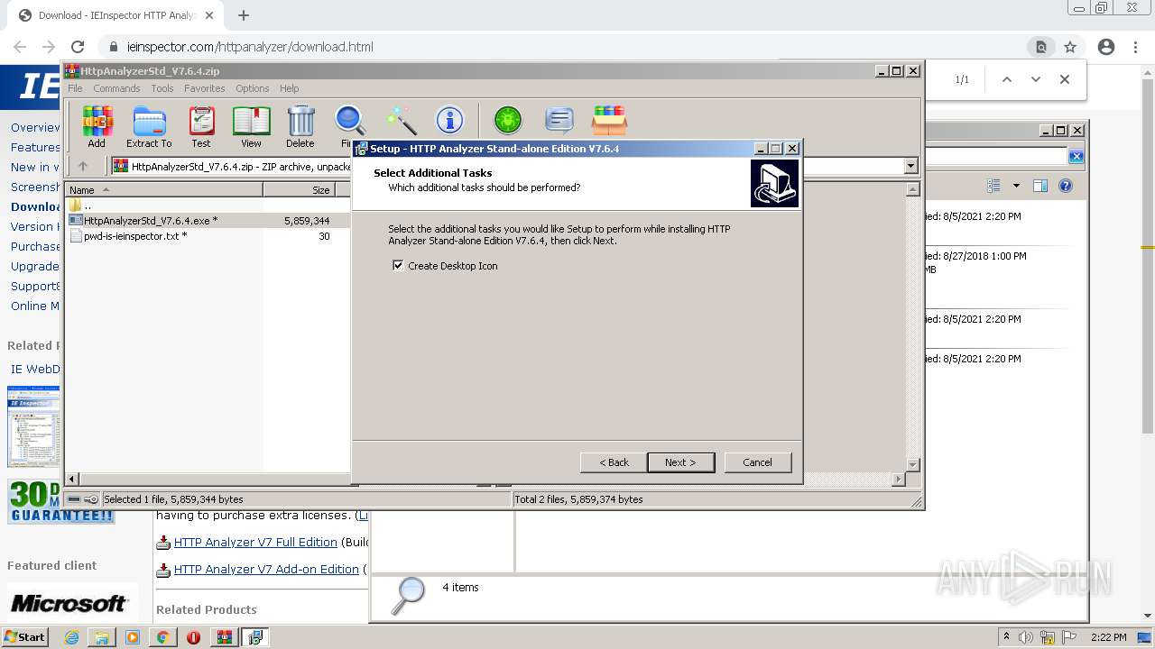Click the Windows Start button
This screenshot has height=649, width=1155.
click(x=24, y=637)
